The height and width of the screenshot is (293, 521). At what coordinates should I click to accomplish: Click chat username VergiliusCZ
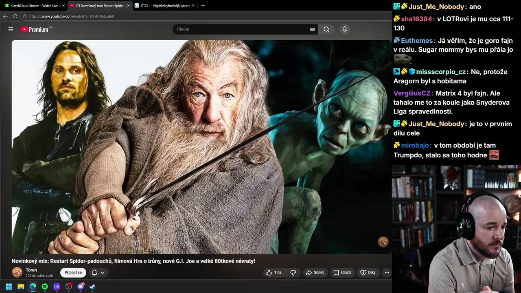413,93
